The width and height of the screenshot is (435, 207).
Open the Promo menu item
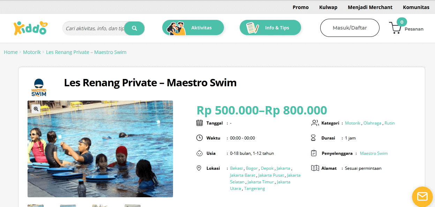(300, 7)
